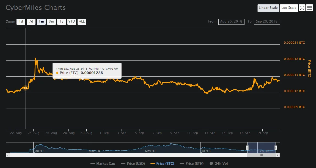The height and width of the screenshot is (168, 316).
Task: Click the 24. Aug date label
Action: click(34, 133)
